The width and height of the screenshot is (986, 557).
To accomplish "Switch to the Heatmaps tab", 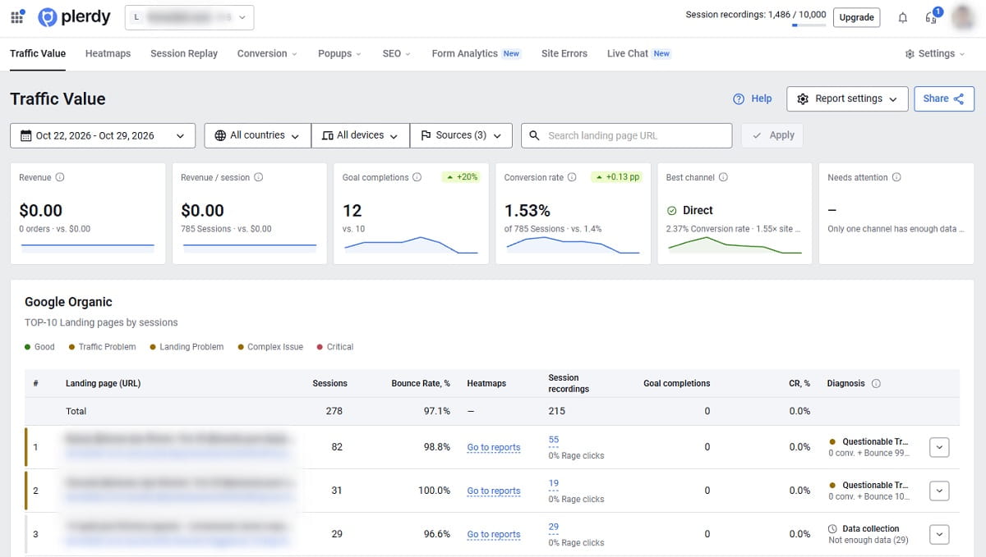I will click(108, 53).
